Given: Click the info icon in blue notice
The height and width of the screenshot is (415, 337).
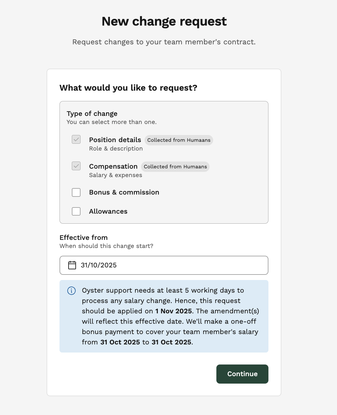Looking at the screenshot, I should (71, 291).
